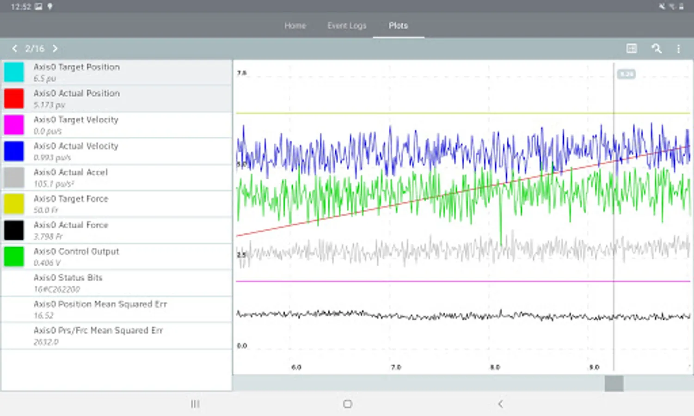
Task: Tap cyan Axis0 Target Position swatch
Action: (x=14, y=72)
